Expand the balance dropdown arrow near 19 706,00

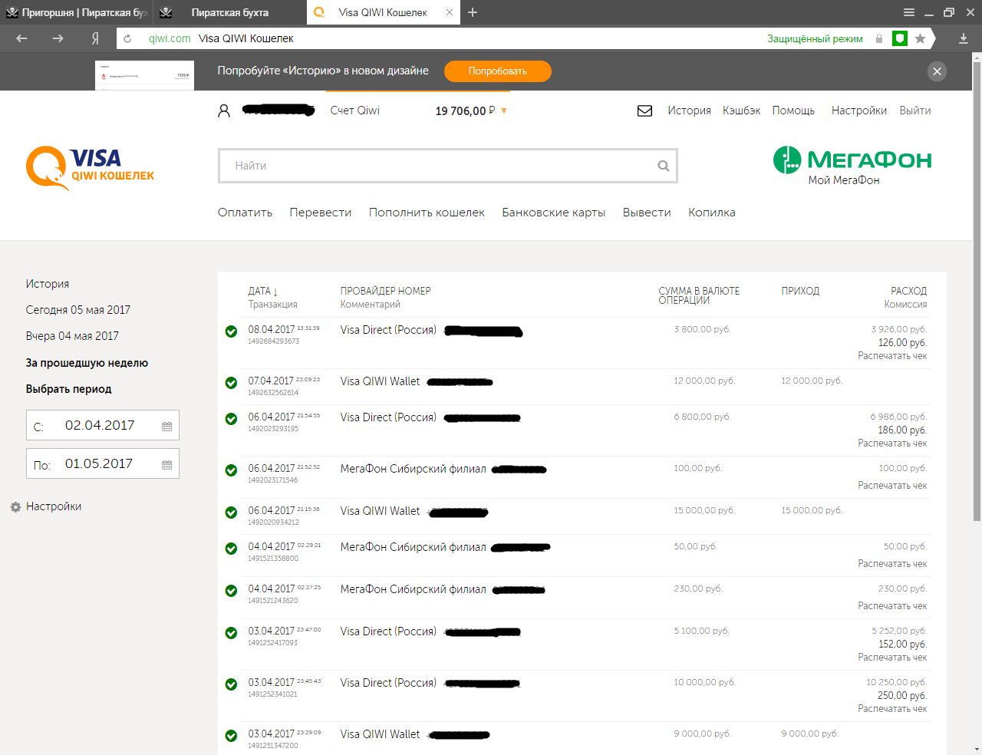click(504, 111)
